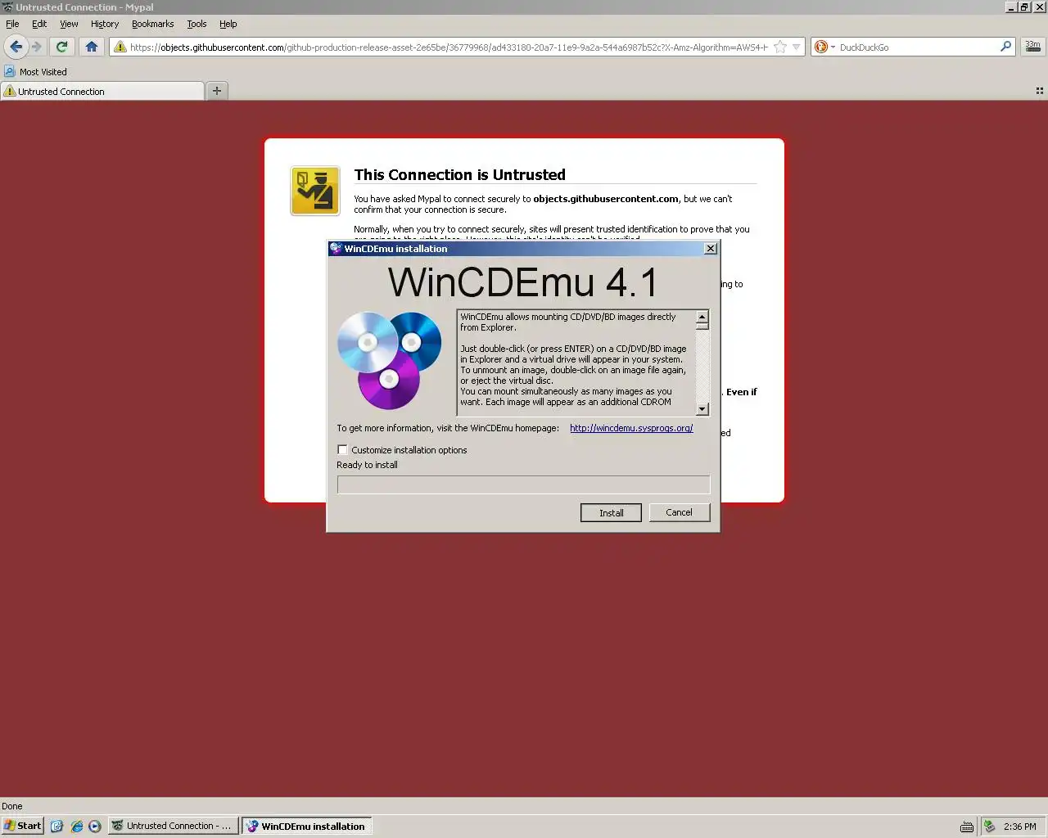Click the 2:36 PM system clock
The height and width of the screenshot is (838, 1048).
coord(1019,827)
